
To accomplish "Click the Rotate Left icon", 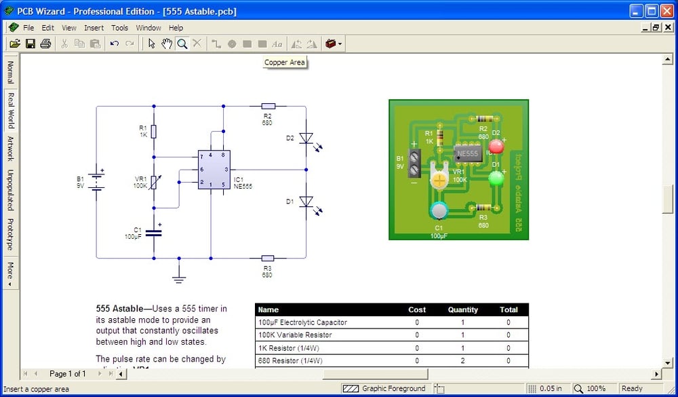I will pos(297,43).
